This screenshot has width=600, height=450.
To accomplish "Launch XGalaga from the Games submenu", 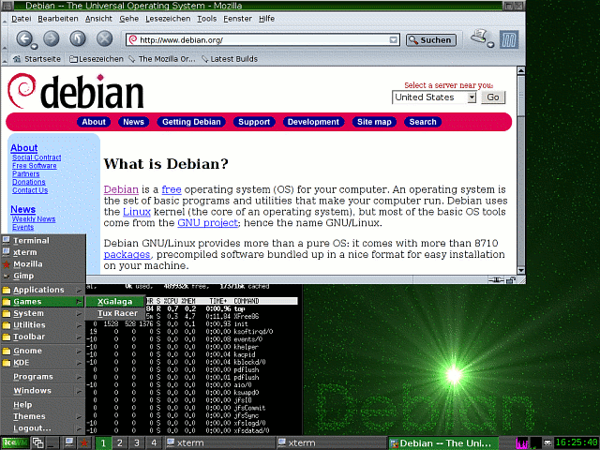I will [x=114, y=302].
